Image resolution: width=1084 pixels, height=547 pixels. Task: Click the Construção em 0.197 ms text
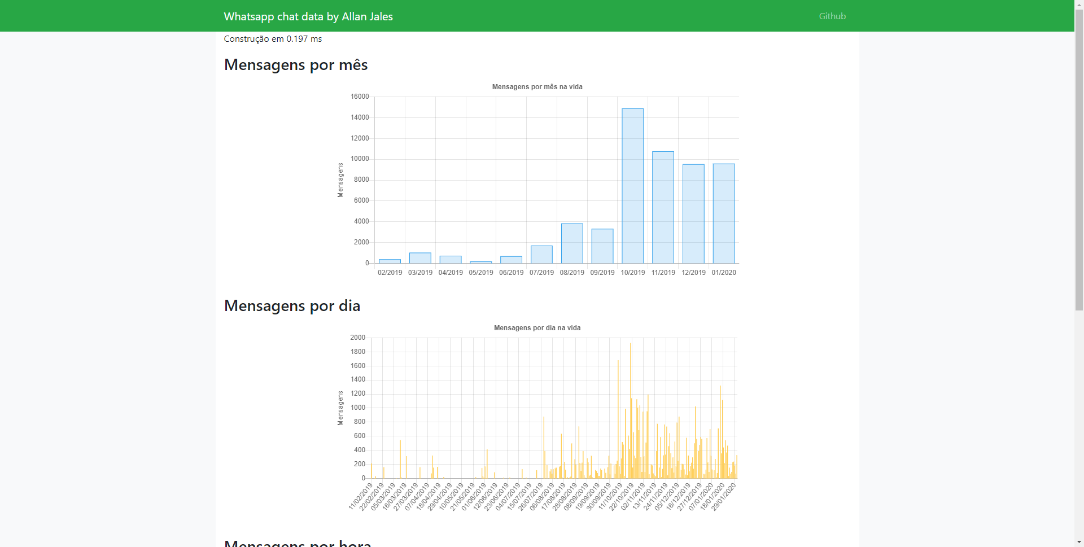[273, 38]
